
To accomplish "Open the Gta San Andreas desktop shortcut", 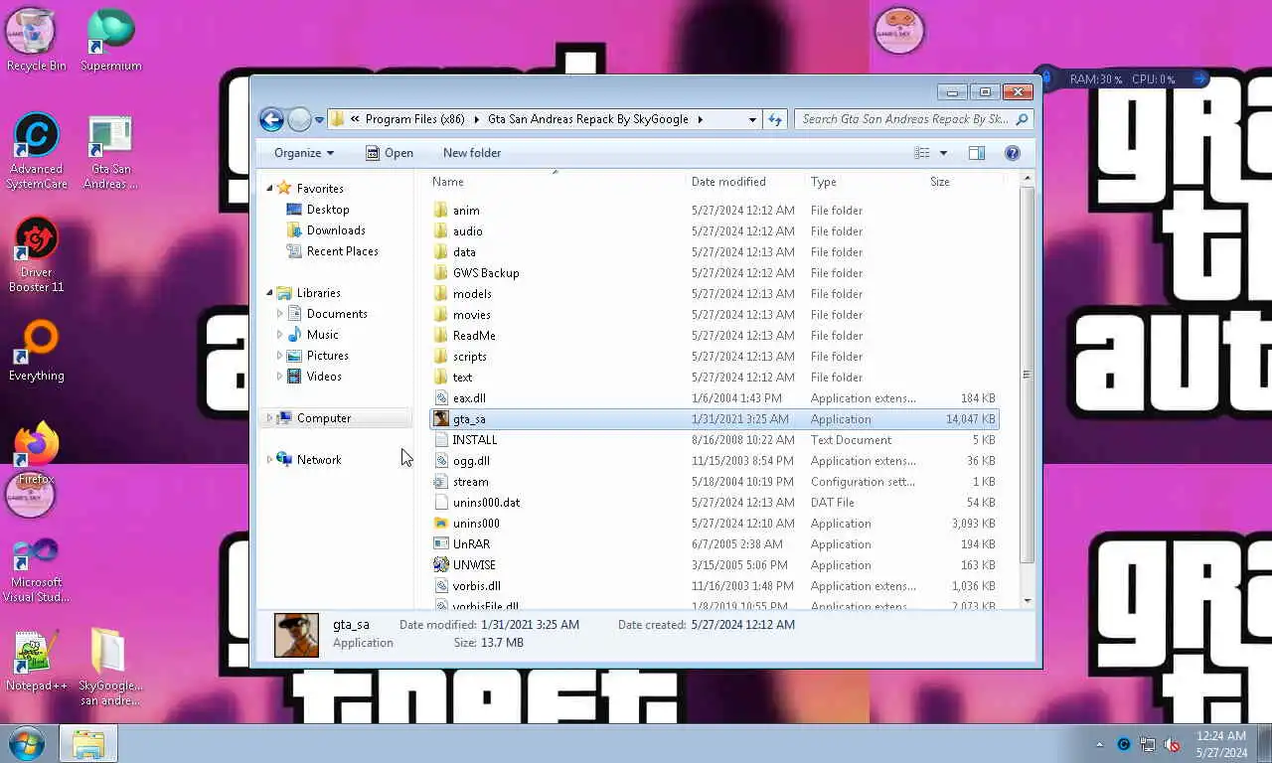I will pos(110,151).
